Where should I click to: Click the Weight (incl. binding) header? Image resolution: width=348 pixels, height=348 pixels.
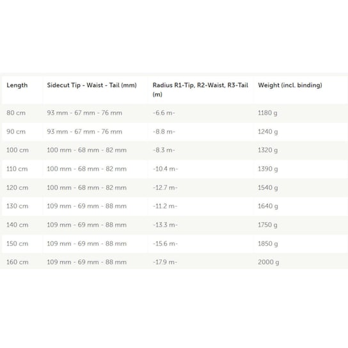tap(290, 86)
